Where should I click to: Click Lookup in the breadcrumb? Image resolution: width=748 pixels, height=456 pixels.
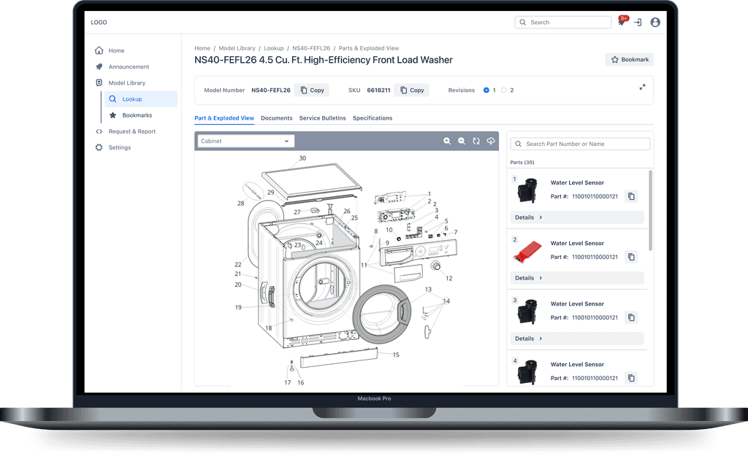[x=274, y=48]
